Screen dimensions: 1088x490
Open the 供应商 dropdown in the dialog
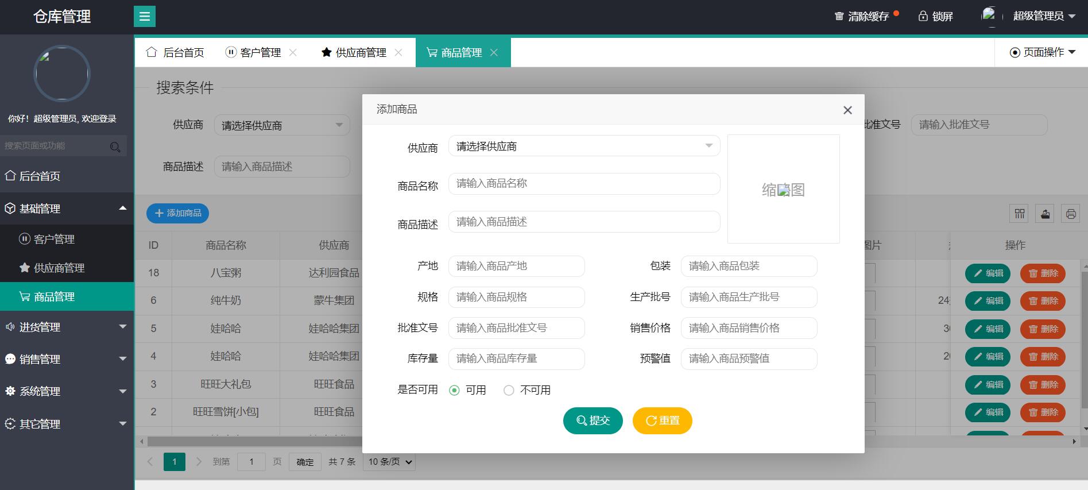[x=584, y=146]
